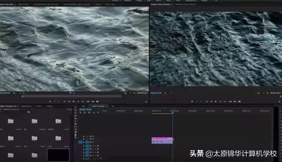
Task: Select the Pen tool
Action: (x=75, y=132)
